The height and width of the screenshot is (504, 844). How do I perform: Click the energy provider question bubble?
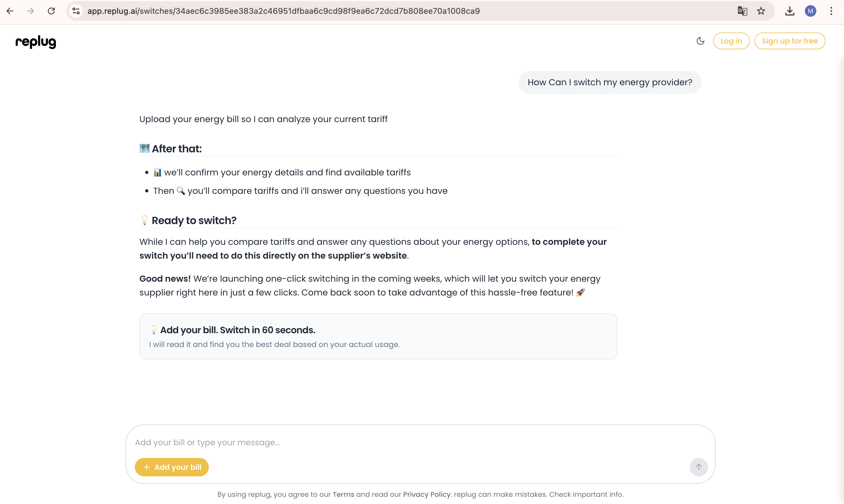tap(610, 82)
